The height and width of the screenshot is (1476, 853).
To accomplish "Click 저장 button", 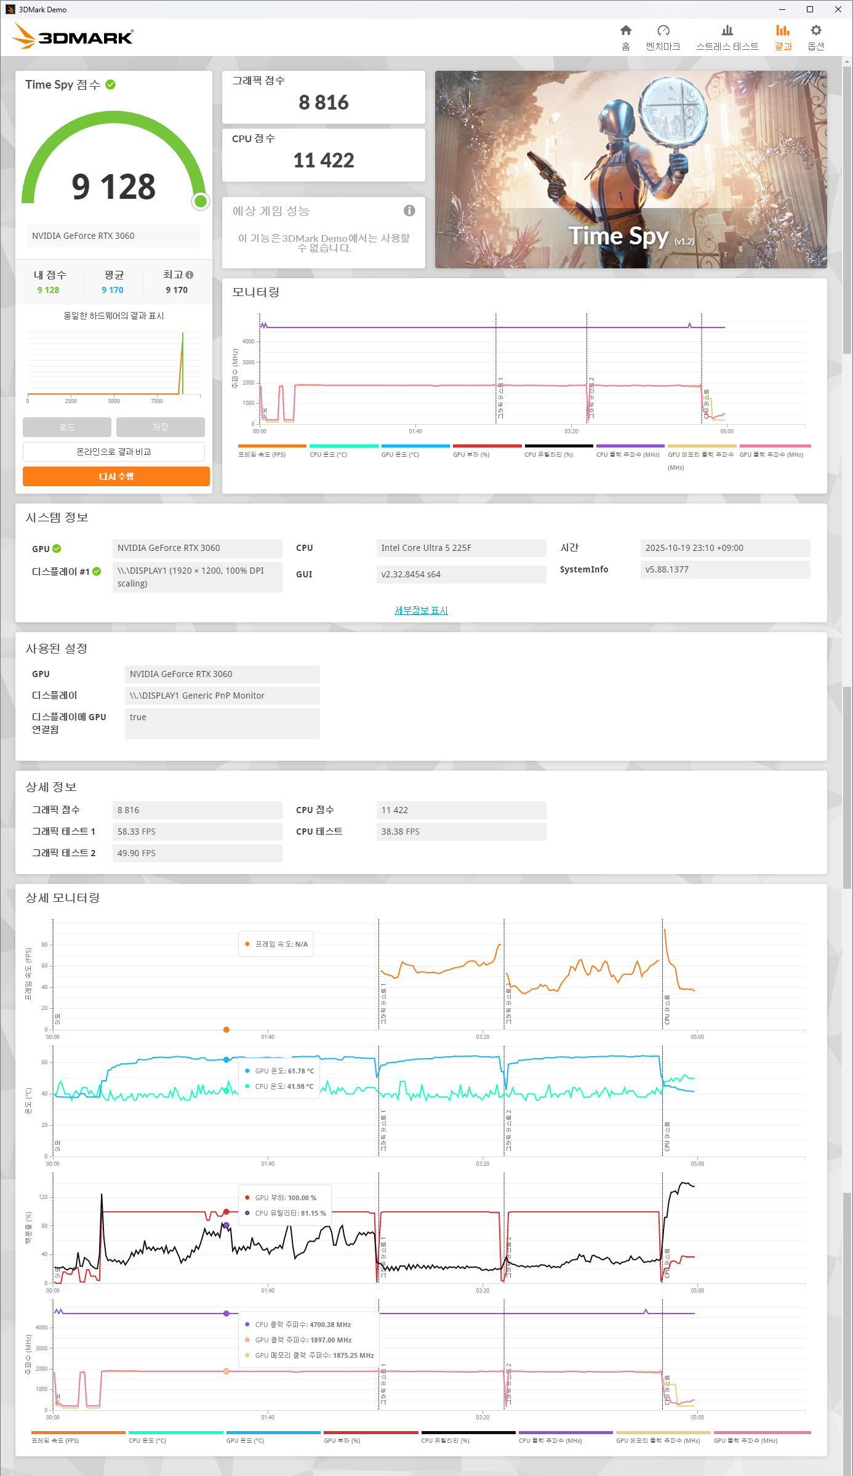I will [x=161, y=427].
